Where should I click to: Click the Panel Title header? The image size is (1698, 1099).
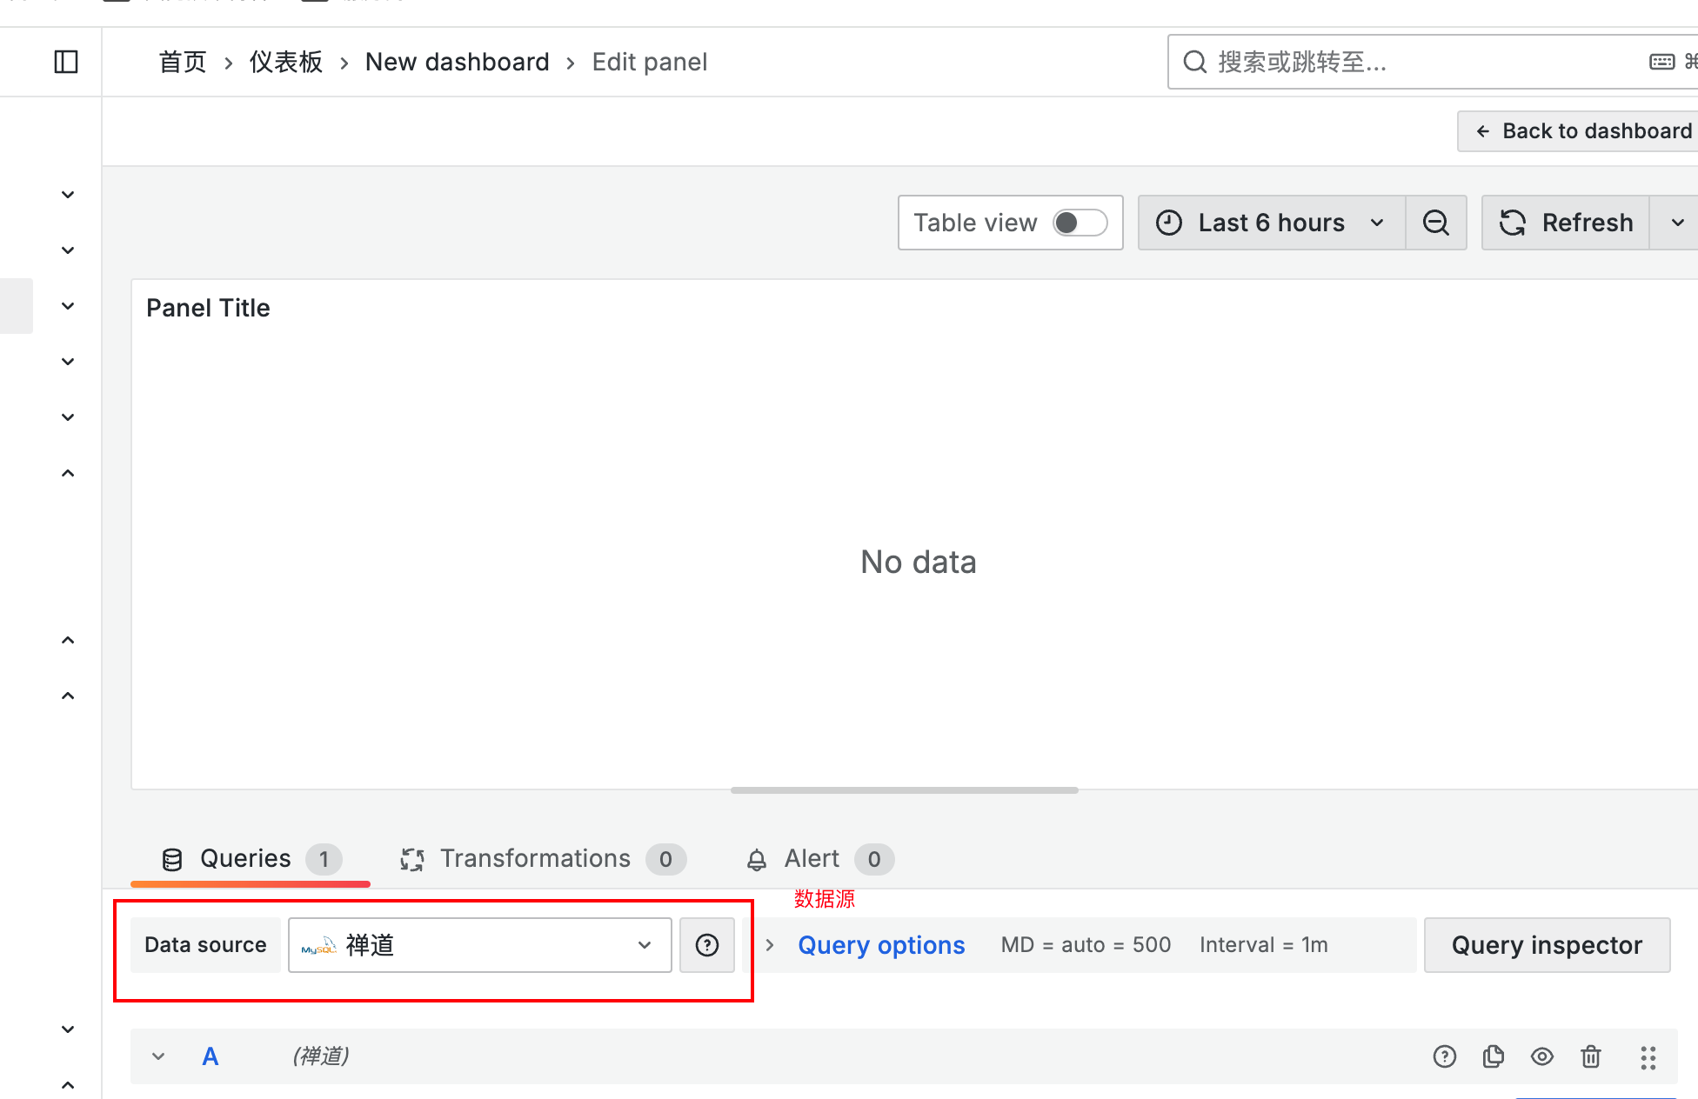(208, 308)
